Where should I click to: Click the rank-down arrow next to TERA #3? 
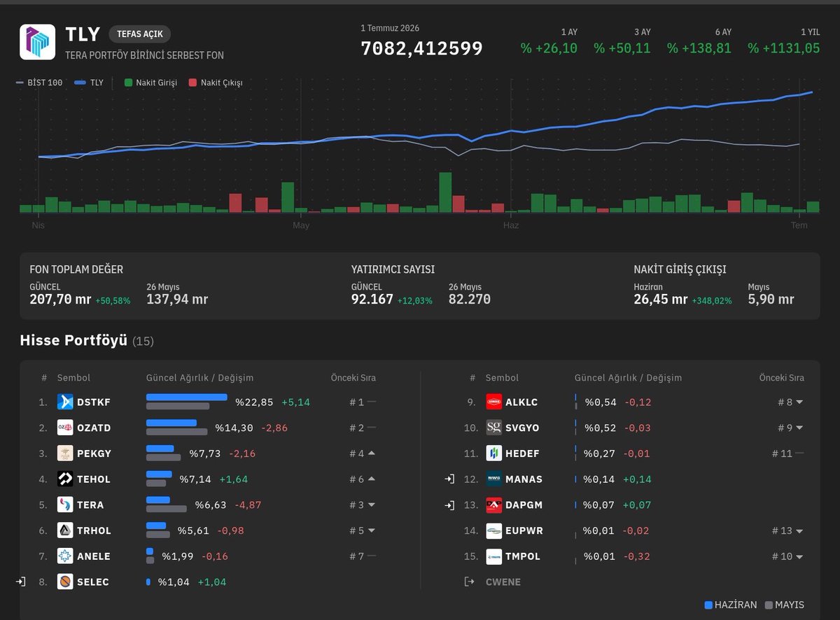click(x=371, y=505)
